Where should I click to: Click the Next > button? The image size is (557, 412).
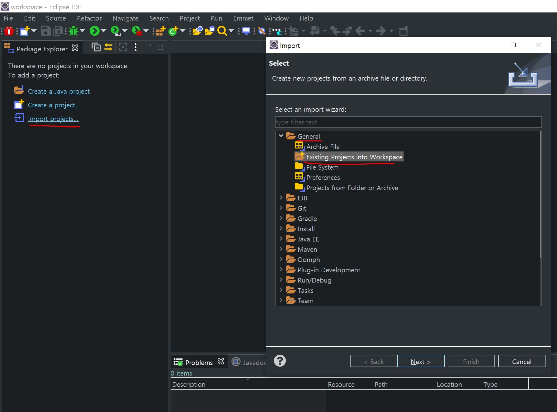(421, 361)
